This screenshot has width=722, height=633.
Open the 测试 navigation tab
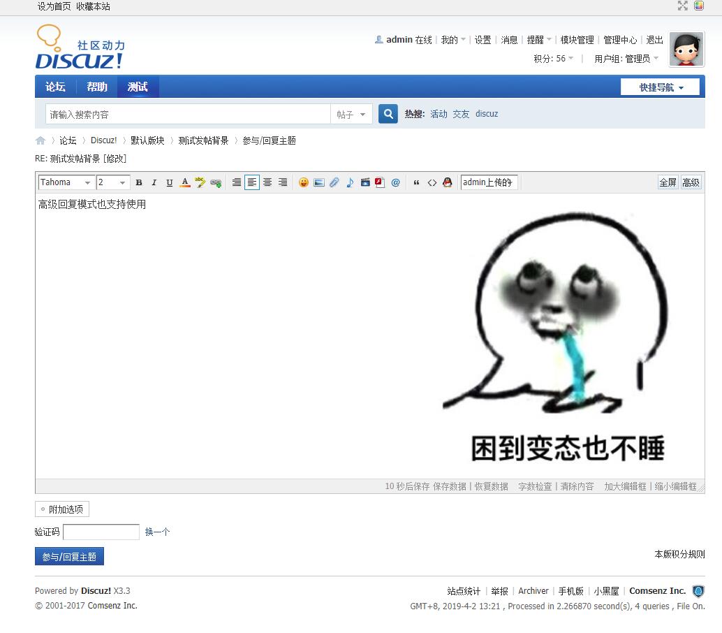pyautogui.click(x=138, y=87)
